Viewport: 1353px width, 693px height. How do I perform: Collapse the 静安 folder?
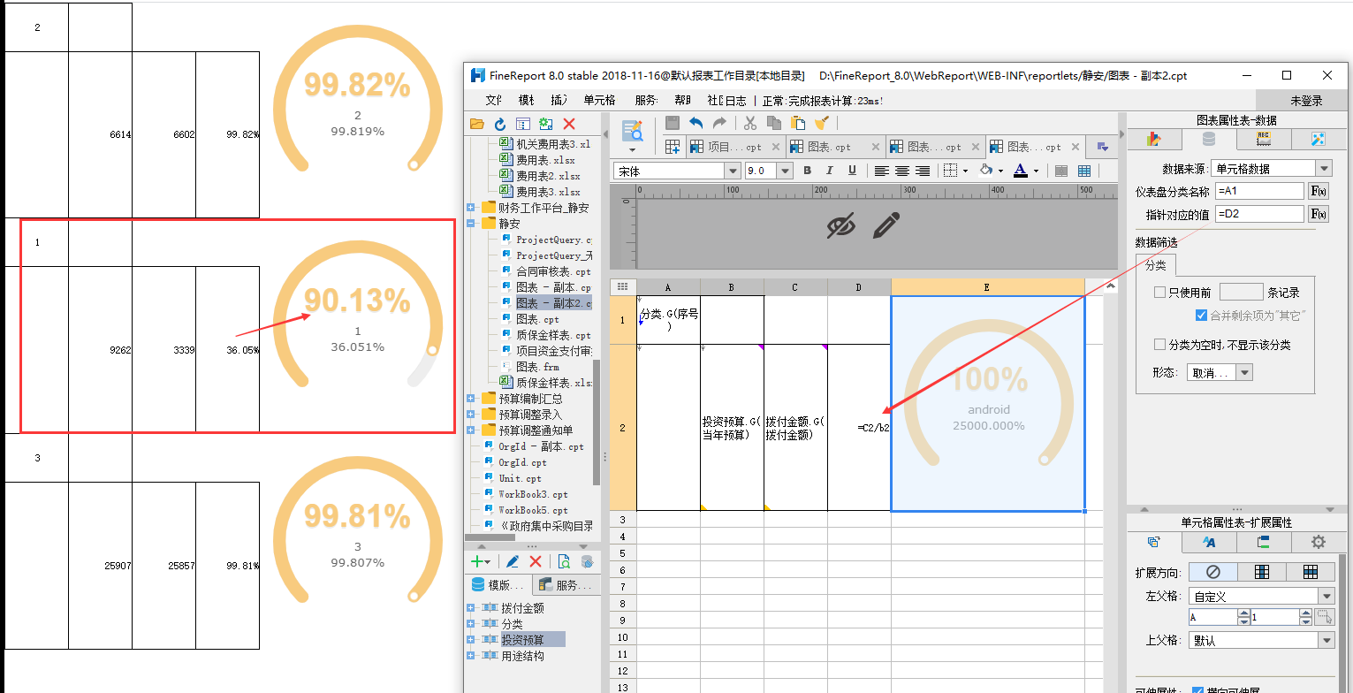(471, 224)
